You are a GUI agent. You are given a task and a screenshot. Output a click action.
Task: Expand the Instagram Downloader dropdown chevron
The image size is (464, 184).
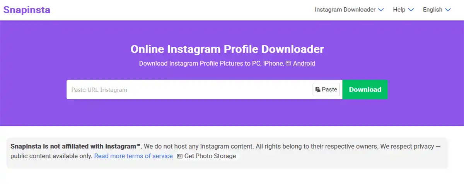(381, 10)
